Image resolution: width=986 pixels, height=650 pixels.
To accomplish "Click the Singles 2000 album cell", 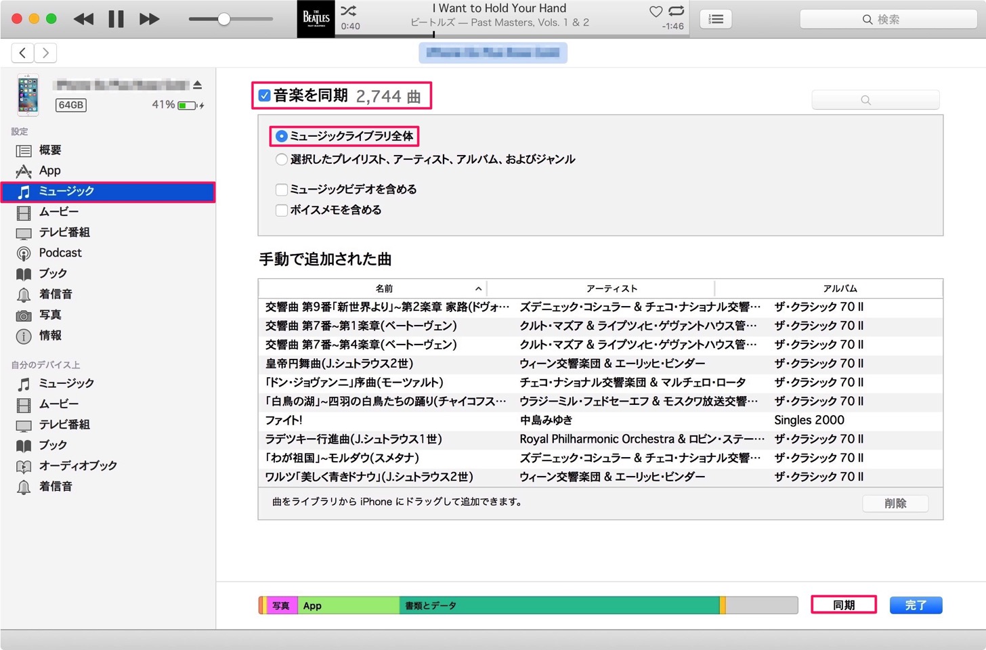I will [x=809, y=420].
